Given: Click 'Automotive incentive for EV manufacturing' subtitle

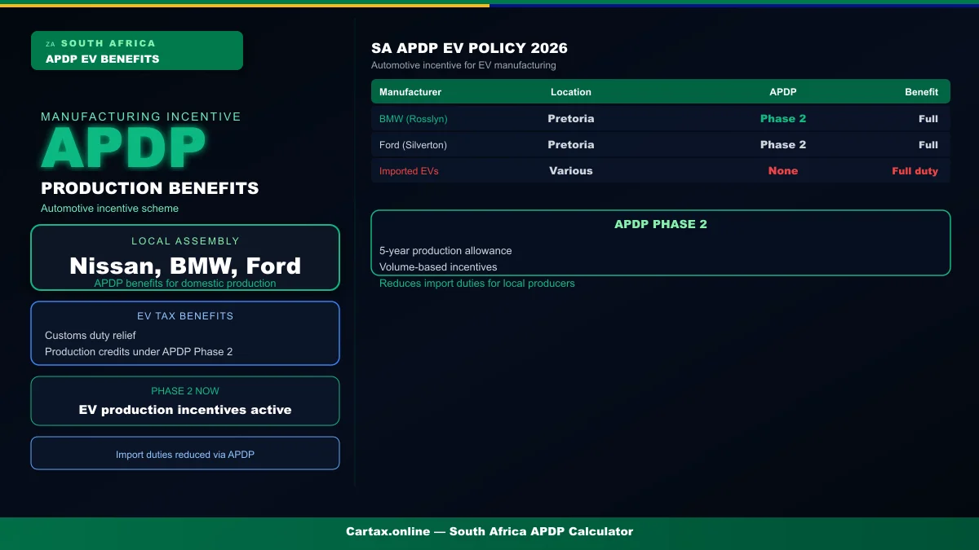Looking at the screenshot, I should 463,65.
